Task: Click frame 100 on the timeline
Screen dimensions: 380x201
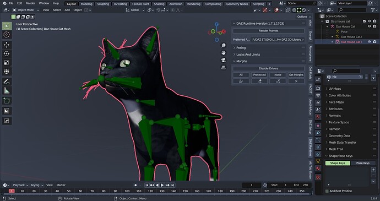Action: [x=127, y=191]
